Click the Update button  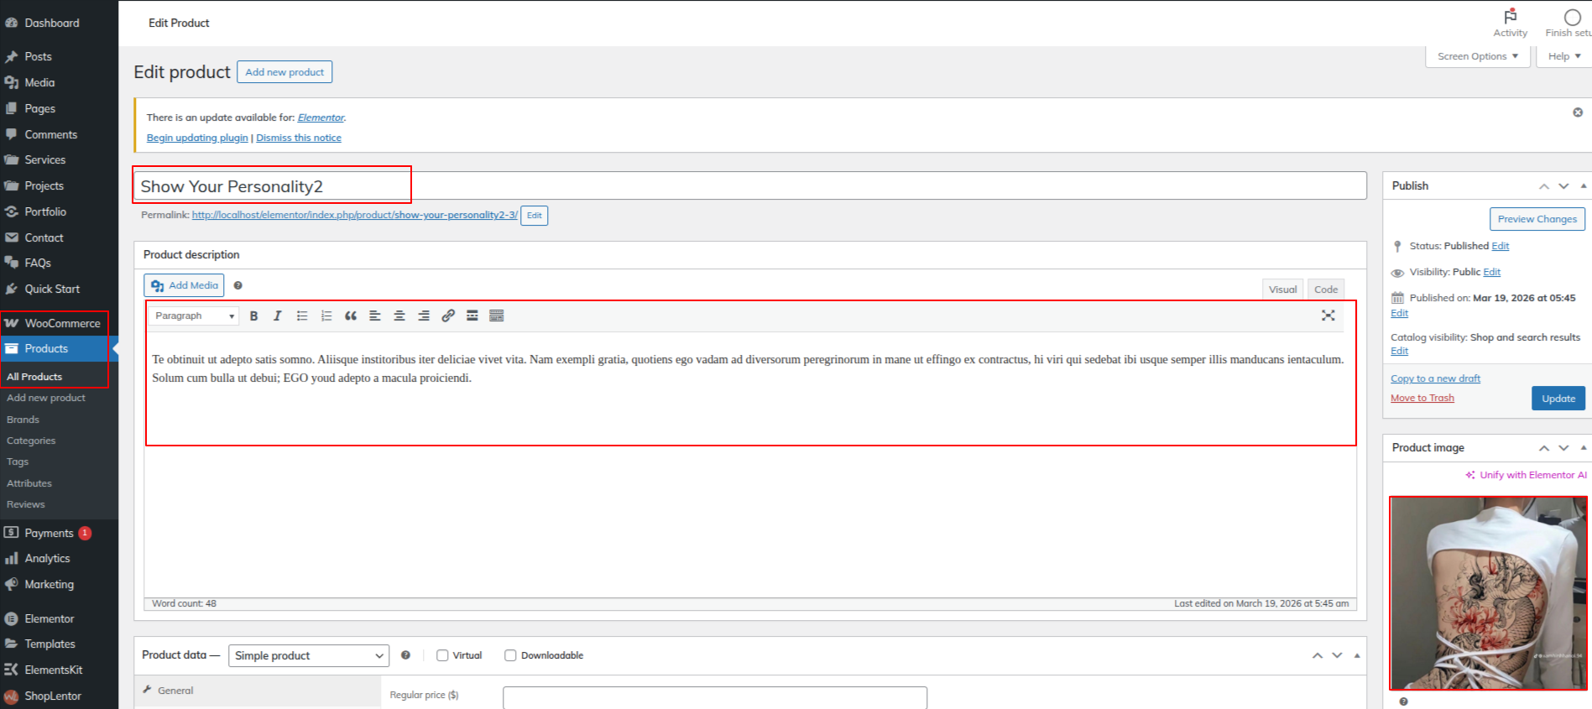pos(1558,399)
